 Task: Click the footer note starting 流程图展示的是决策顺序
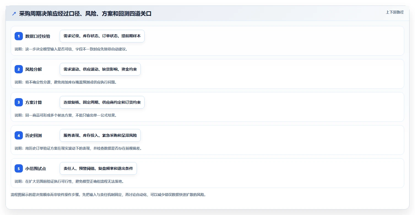(108, 195)
